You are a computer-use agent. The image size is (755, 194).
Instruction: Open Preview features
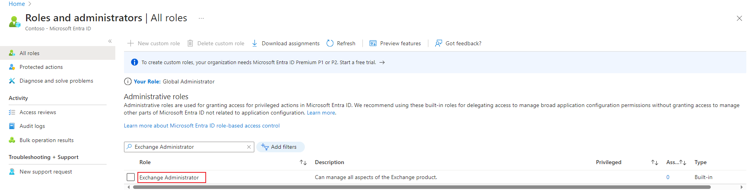395,43
